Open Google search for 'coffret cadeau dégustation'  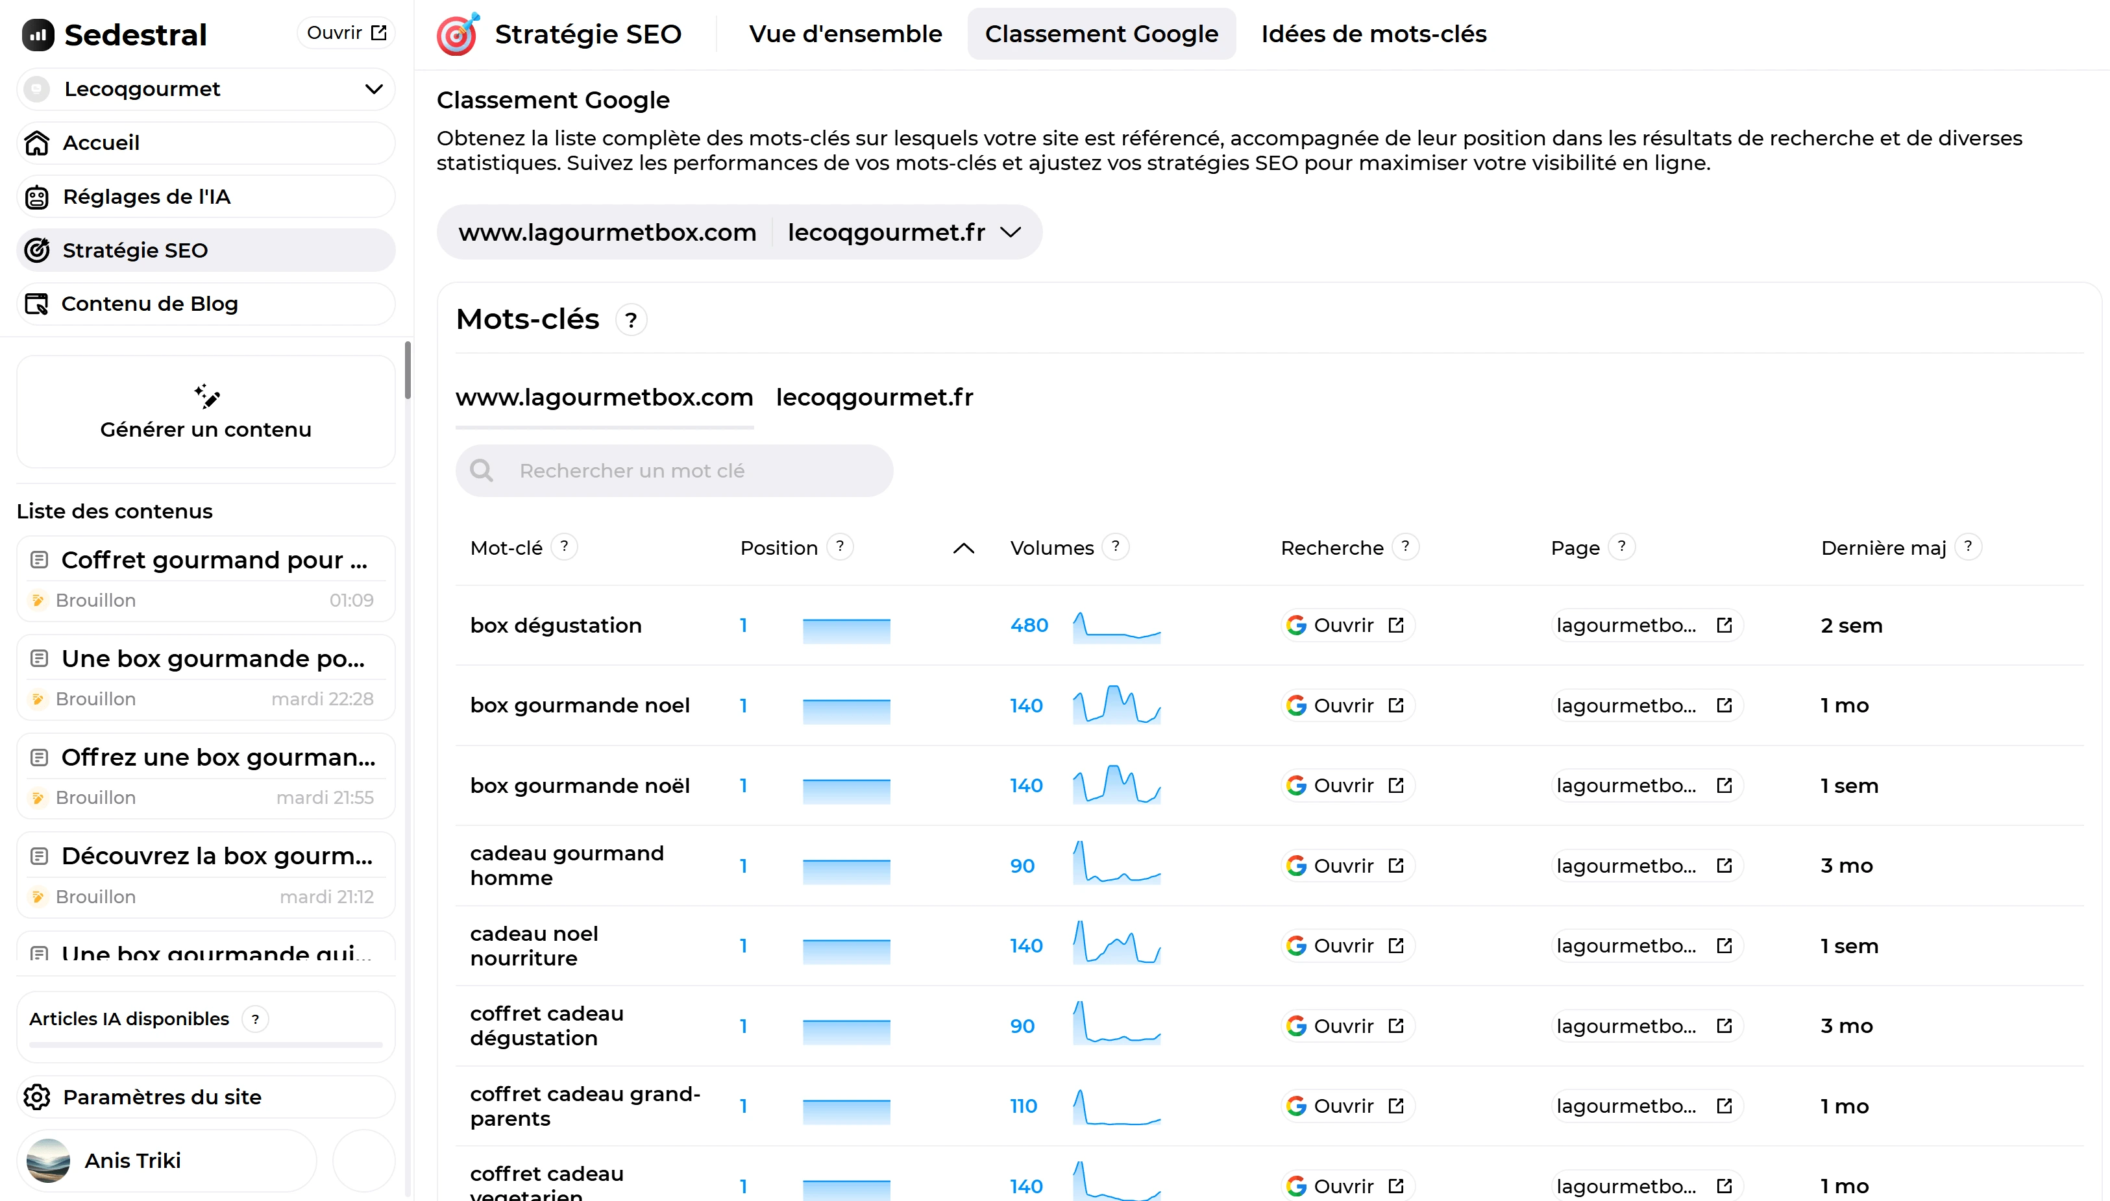pos(1347,1025)
